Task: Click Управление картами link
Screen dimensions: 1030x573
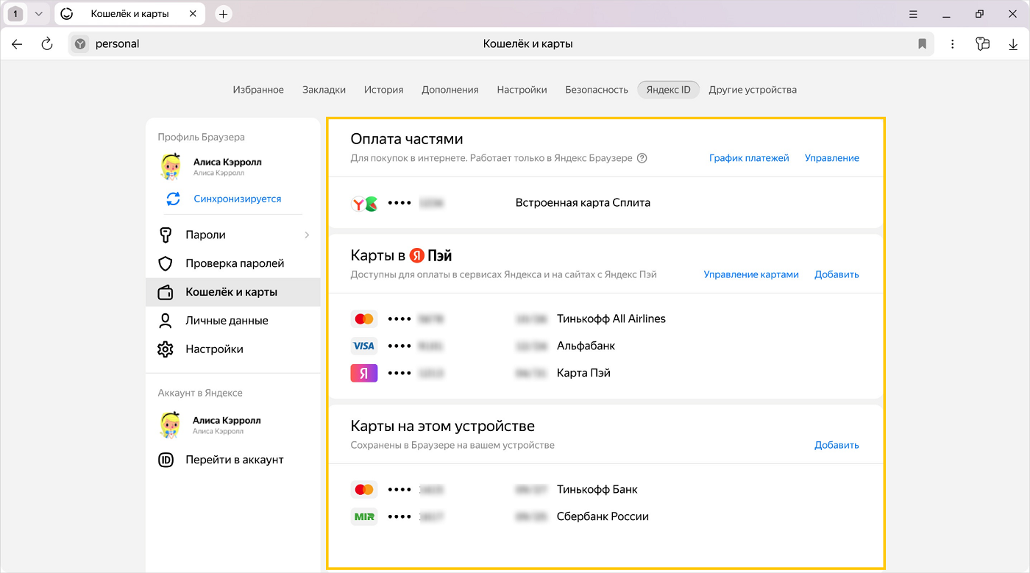Action: click(x=750, y=274)
